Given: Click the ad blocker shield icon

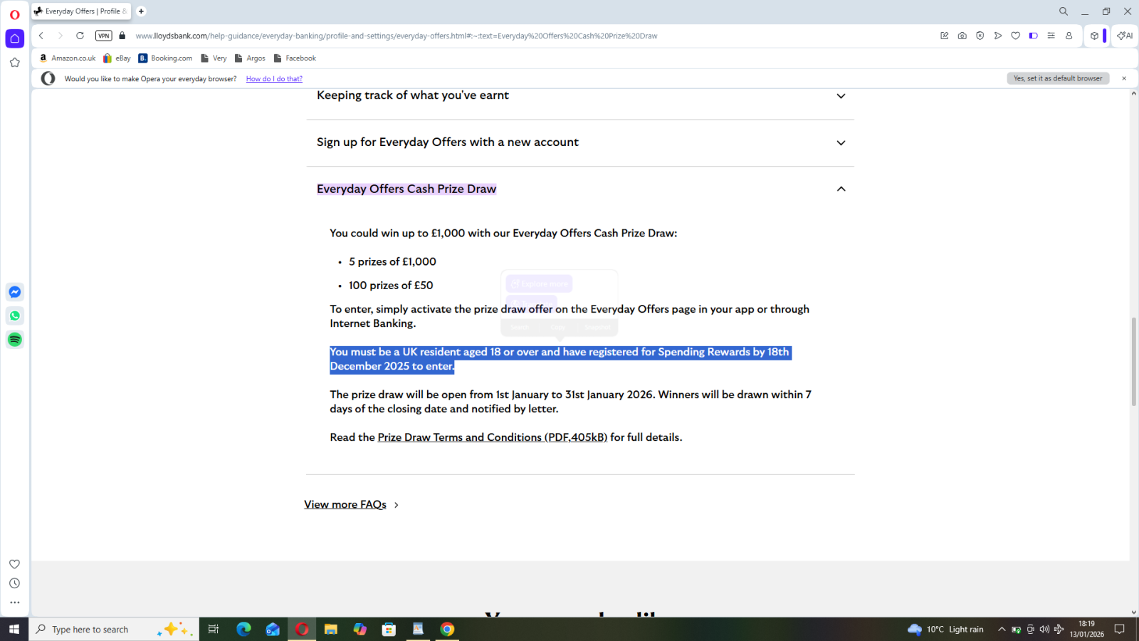Looking at the screenshot, I should point(980,36).
